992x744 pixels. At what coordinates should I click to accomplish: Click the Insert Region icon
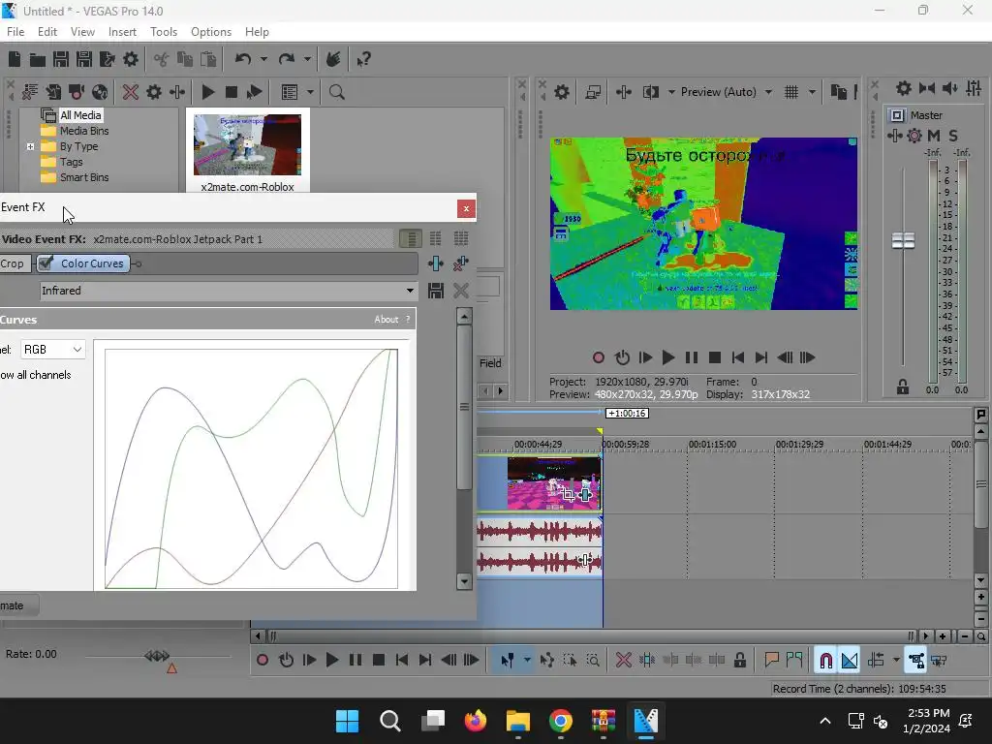pos(794,661)
